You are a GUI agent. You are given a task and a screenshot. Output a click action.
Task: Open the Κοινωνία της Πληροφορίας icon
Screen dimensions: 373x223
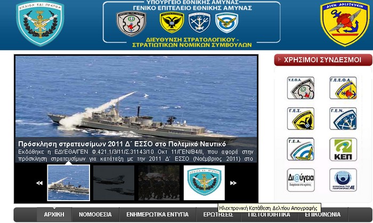[343, 180]
